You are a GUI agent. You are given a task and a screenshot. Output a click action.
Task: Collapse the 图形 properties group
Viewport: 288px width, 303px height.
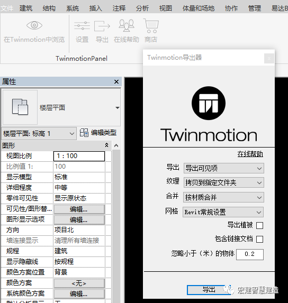pos(106,145)
